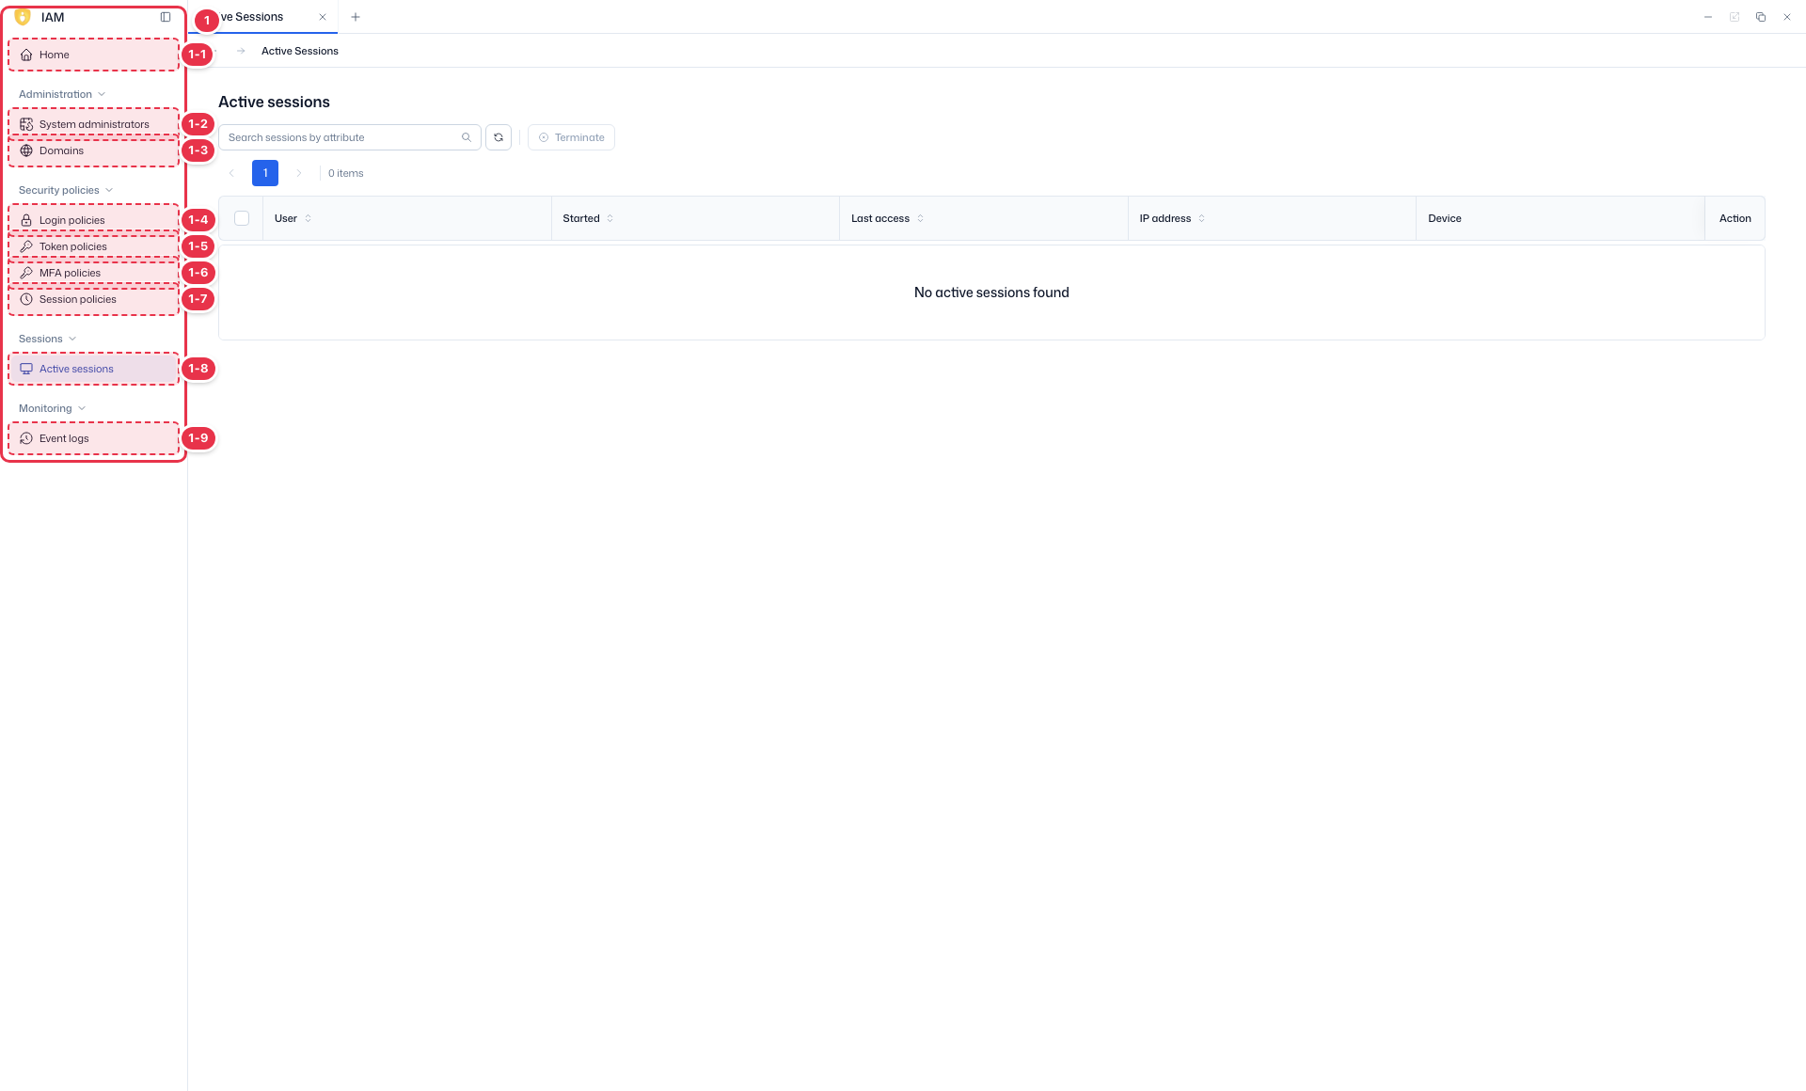The width and height of the screenshot is (1806, 1091).
Task: Restore the window using the title bar icon
Action: pos(1761,17)
